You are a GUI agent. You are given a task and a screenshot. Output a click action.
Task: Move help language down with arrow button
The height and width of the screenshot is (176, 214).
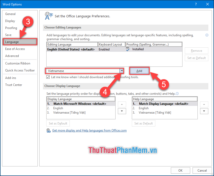click(x=204, y=111)
